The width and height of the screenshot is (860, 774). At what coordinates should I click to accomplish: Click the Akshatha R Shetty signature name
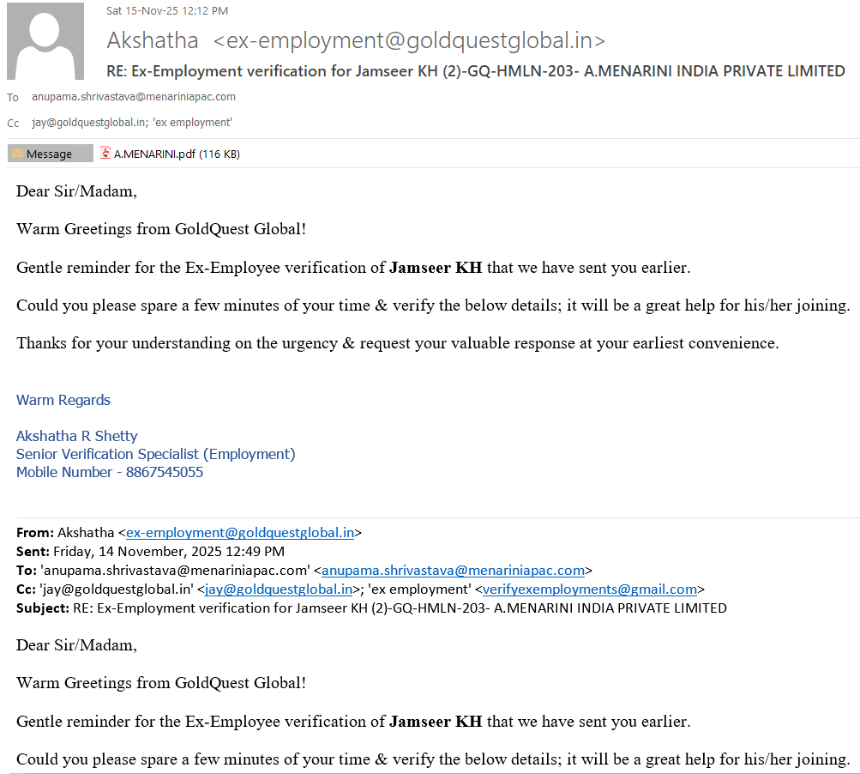[77, 436]
